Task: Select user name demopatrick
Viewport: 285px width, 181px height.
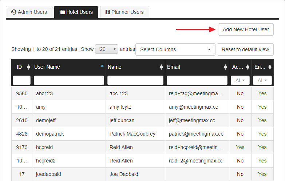Action: pos(50,134)
